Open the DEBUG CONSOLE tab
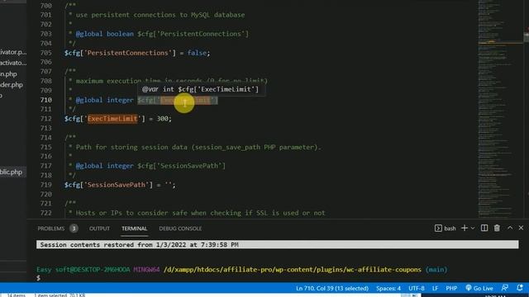The width and height of the screenshot is (529, 297). (x=180, y=229)
